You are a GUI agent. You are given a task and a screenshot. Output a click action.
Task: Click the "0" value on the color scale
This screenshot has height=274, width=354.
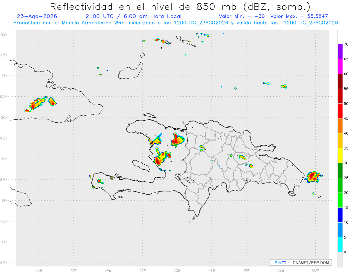click(x=345, y=252)
